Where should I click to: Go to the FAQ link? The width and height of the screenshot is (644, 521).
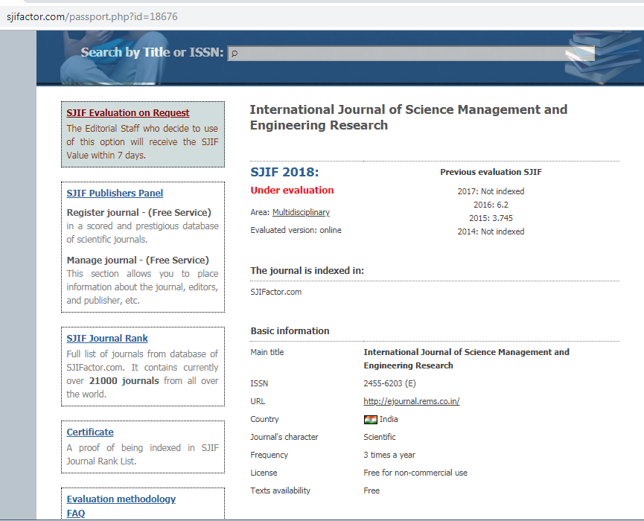click(x=76, y=514)
